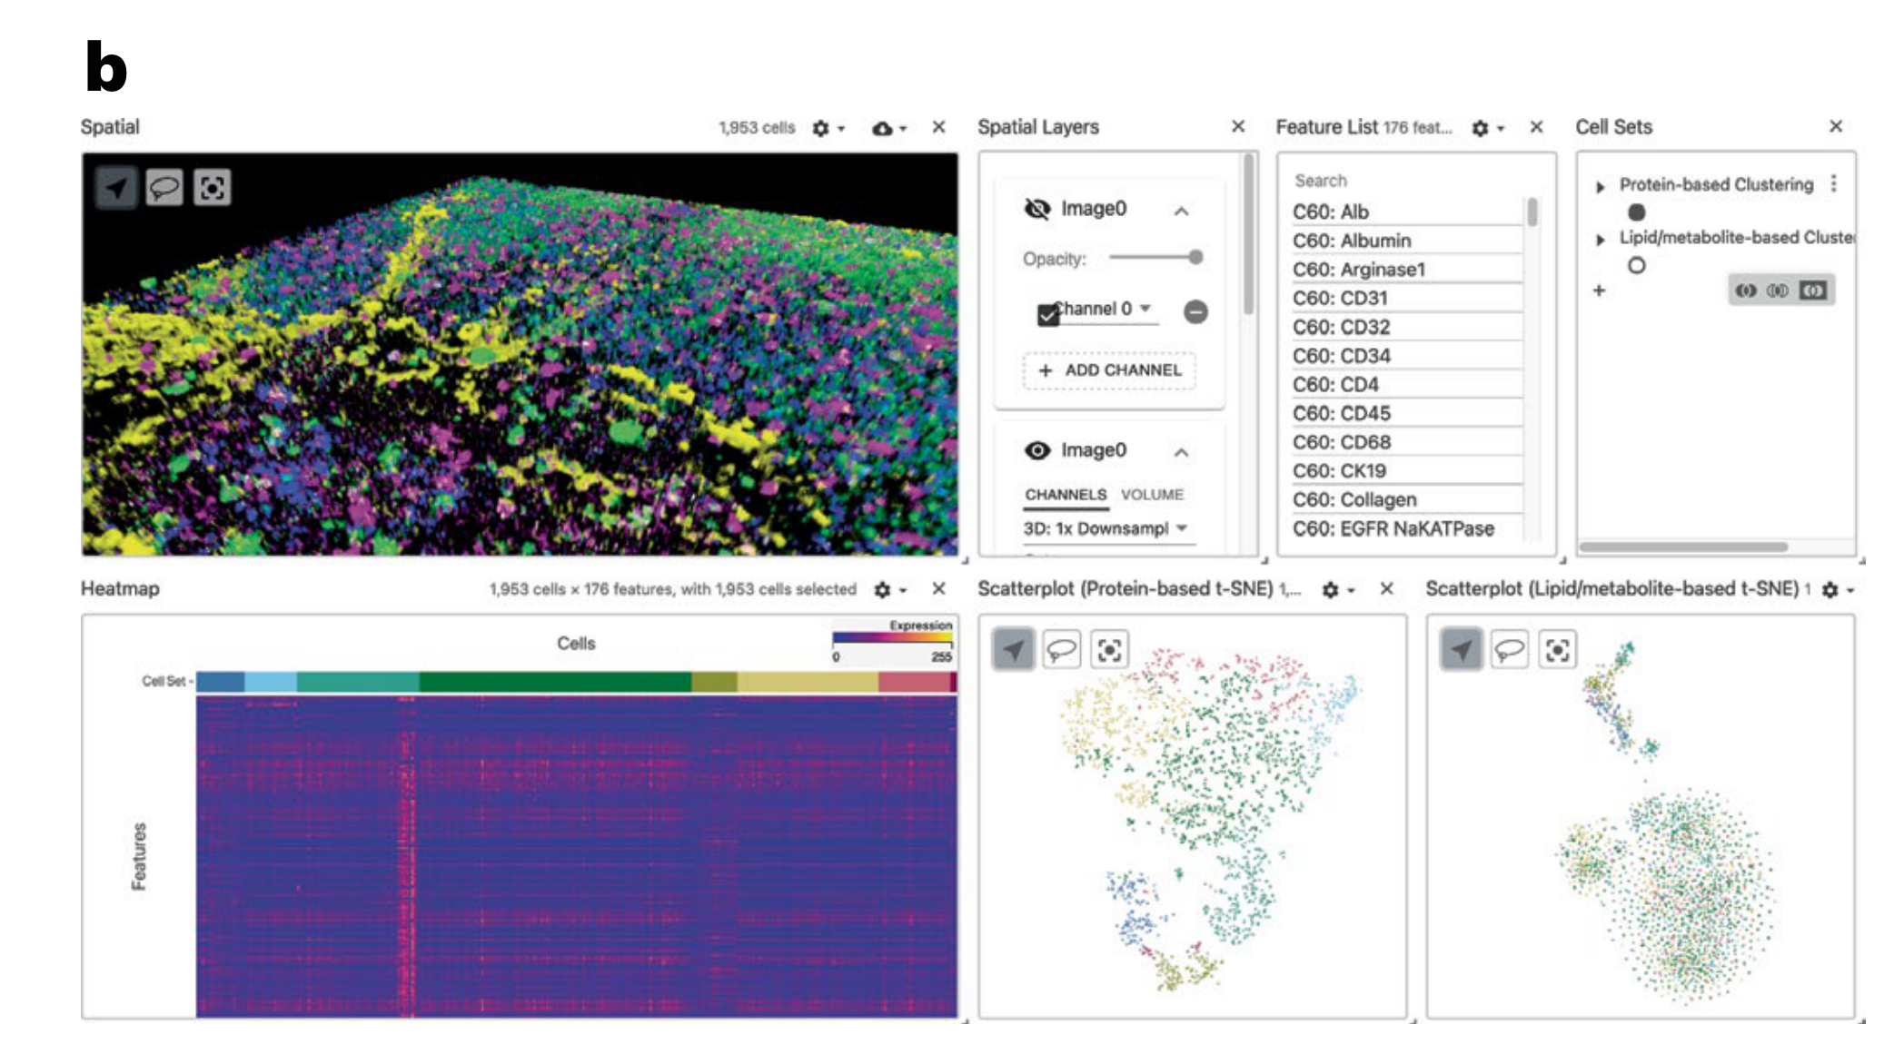The image size is (1904, 1054).
Task: Select Lipid/metabolite-based Clustering radio circle
Action: pyautogui.click(x=1636, y=266)
